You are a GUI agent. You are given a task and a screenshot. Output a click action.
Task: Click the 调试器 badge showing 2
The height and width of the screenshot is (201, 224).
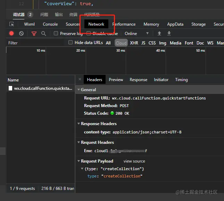30,15
